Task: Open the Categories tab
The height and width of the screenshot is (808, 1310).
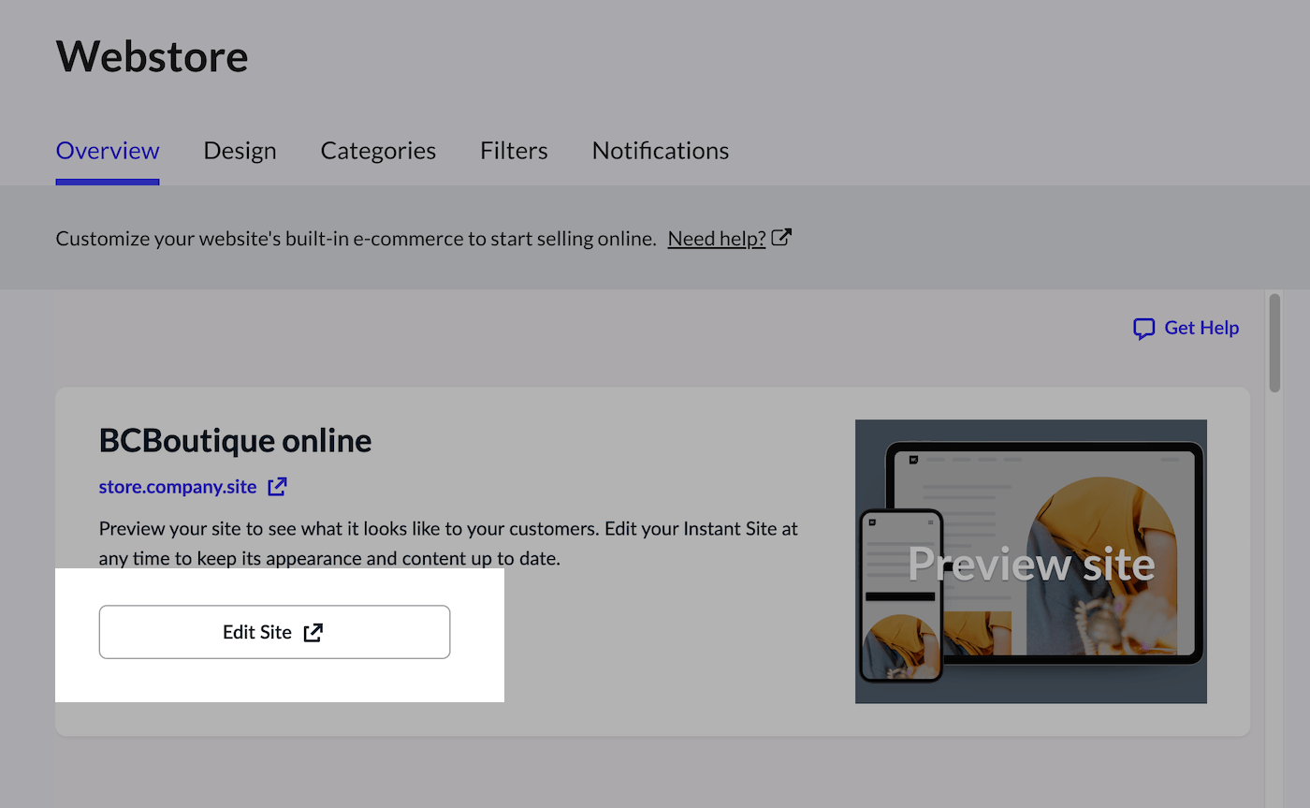Action: click(x=378, y=151)
